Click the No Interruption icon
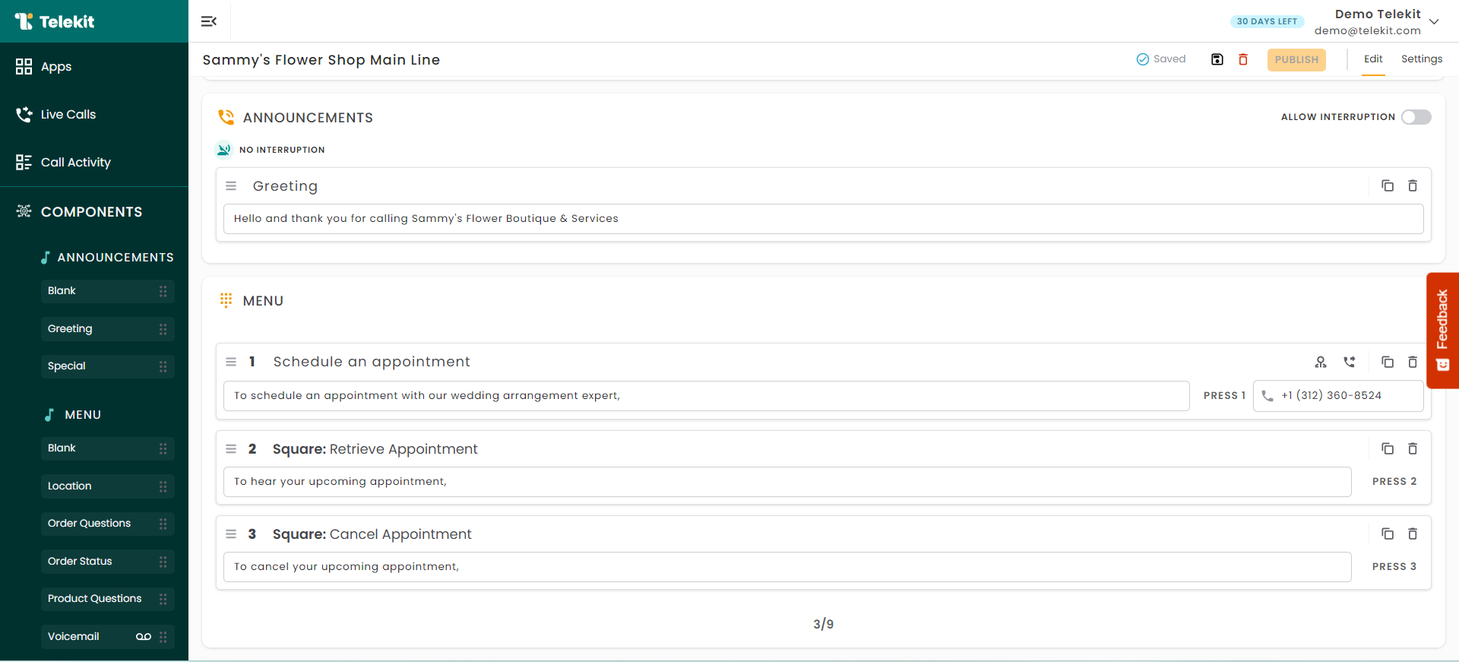 pos(223,150)
